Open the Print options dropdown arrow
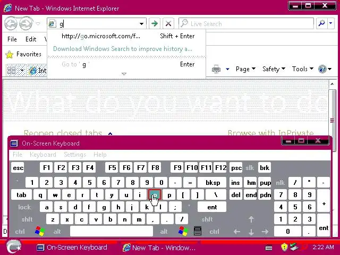340x255 pixels. pyautogui.click(x=227, y=69)
